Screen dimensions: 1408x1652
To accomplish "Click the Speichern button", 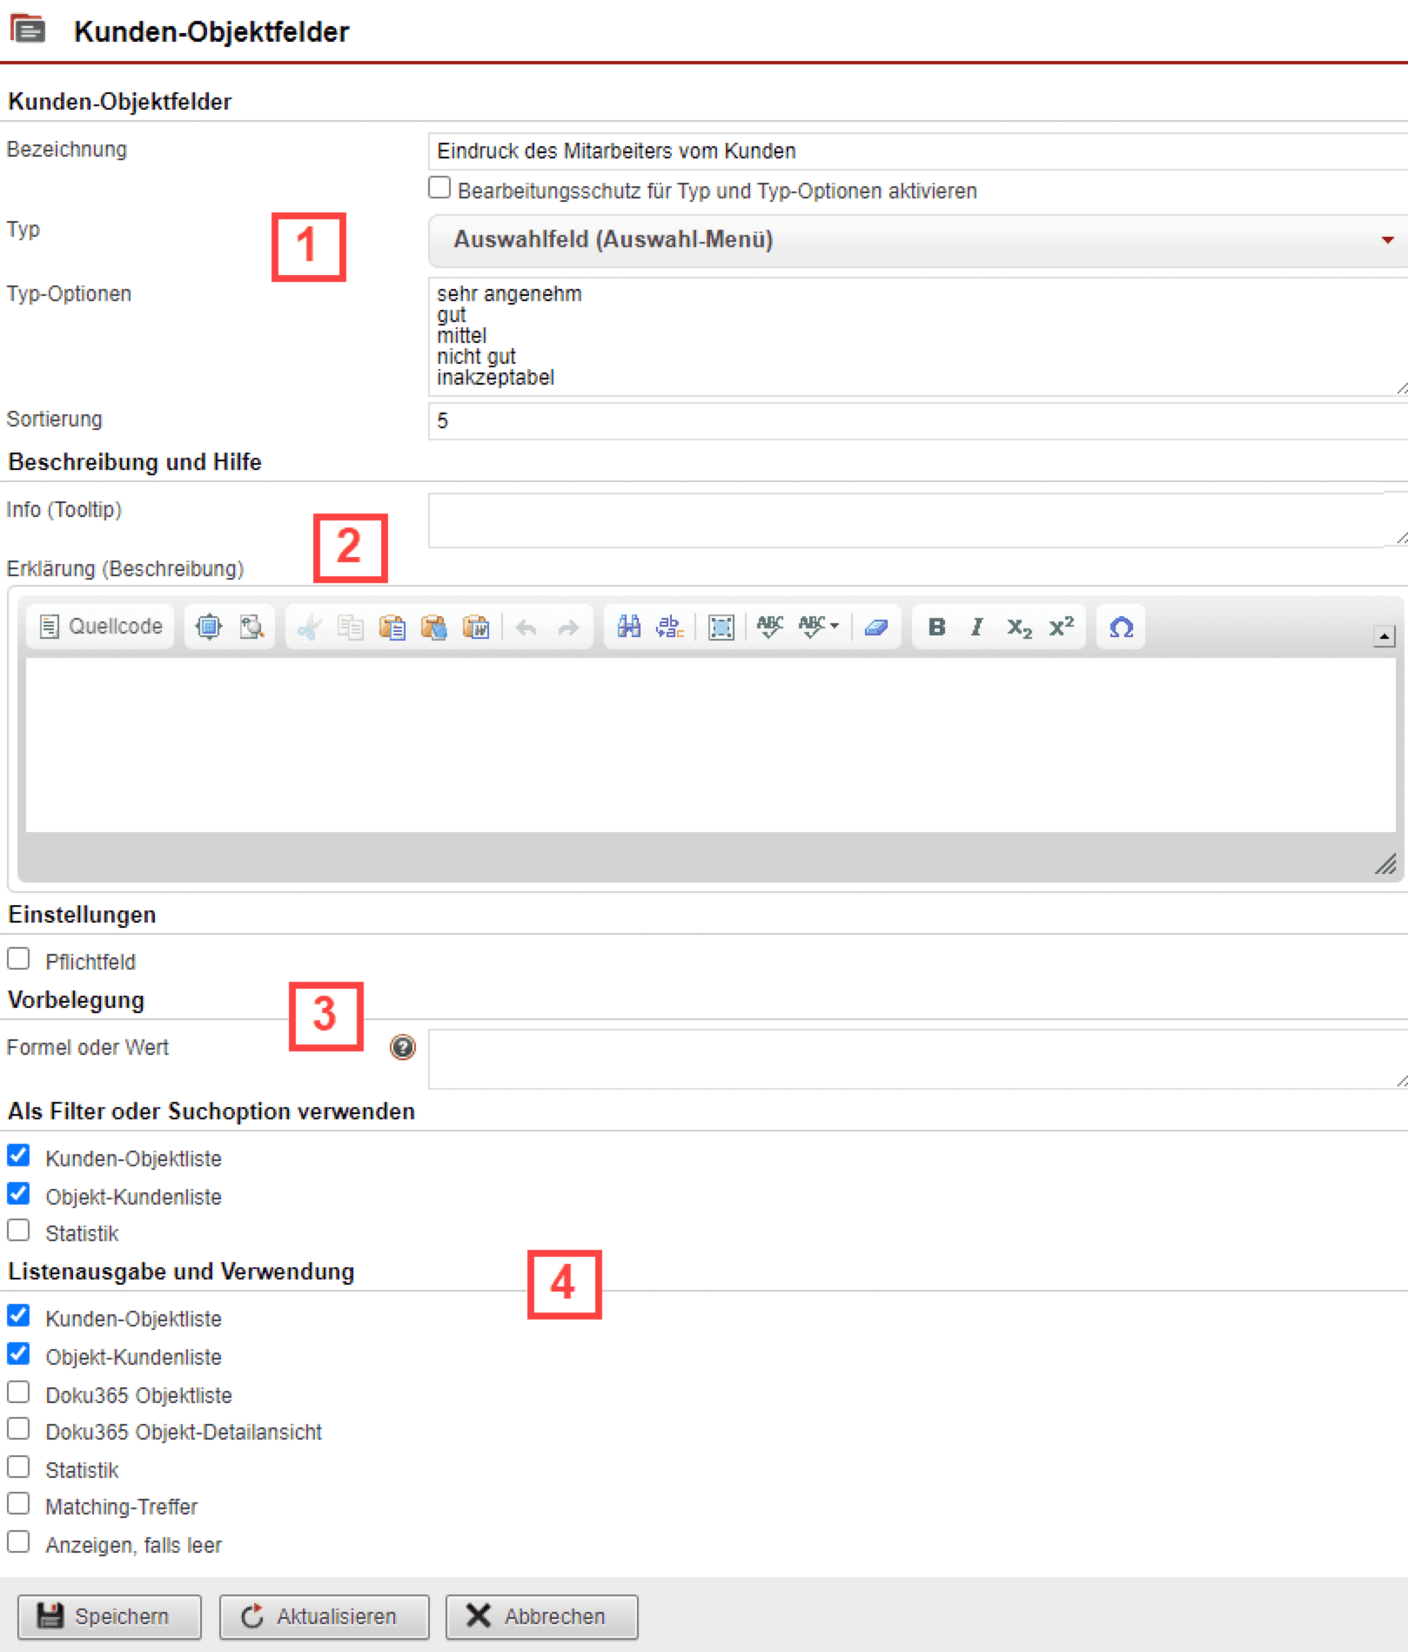I will pos(109,1616).
